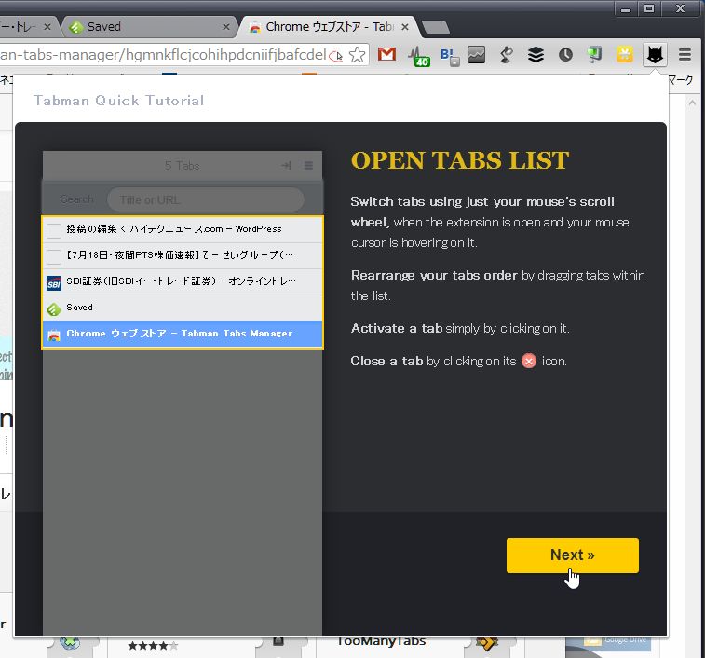Click the OPEN TABS LIST heading
Screen dimensions: 705x658
(x=460, y=160)
